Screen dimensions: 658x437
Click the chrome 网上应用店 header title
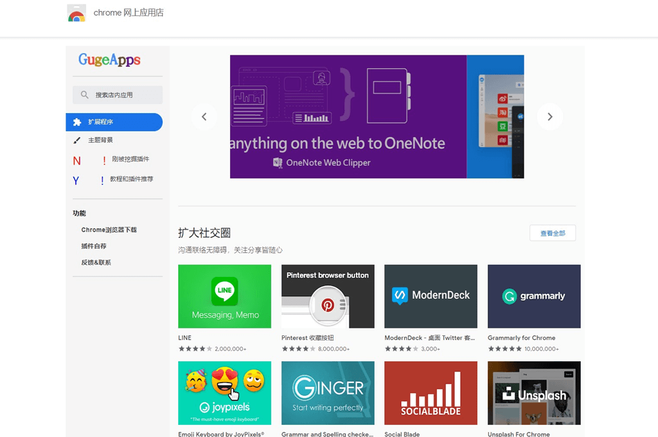point(129,13)
